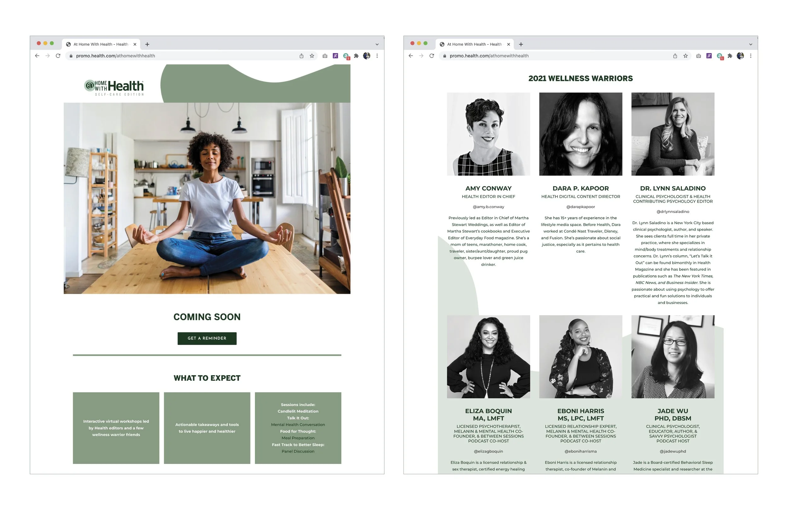Expand tab search chevron in left browser
788x510 pixels.
click(x=377, y=44)
